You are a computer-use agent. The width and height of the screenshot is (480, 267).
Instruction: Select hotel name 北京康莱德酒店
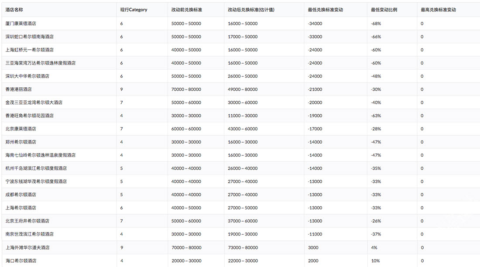click(21, 129)
